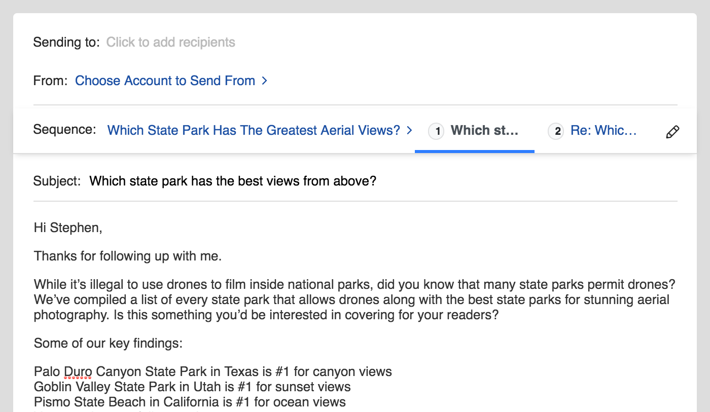Click the 'Click to add recipients' field
This screenshot has height=412, width=710.
(170, 42)
